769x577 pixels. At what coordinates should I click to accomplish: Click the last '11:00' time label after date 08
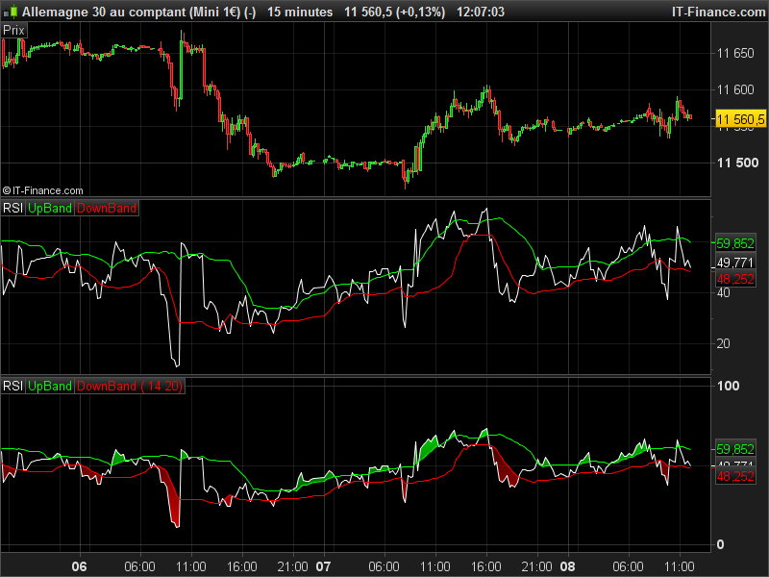click(680, 567)
